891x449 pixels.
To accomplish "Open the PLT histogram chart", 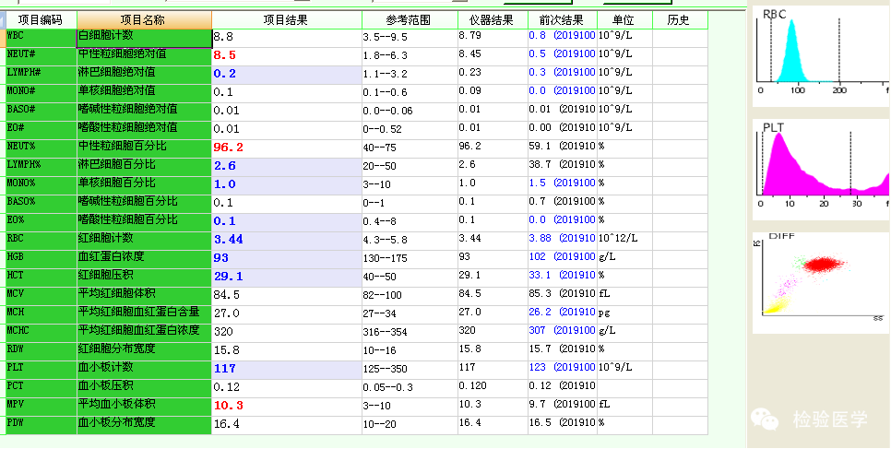I will pyautogui.click(x=822, y=170).
